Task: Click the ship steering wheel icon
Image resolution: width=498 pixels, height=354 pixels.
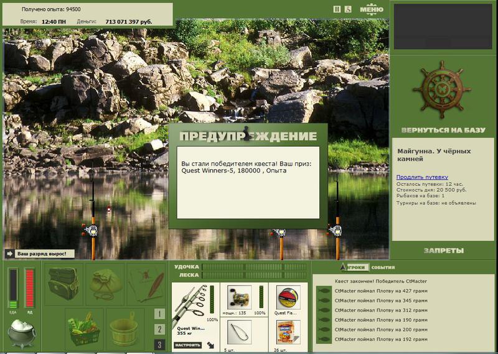Action: coord(441,90)
